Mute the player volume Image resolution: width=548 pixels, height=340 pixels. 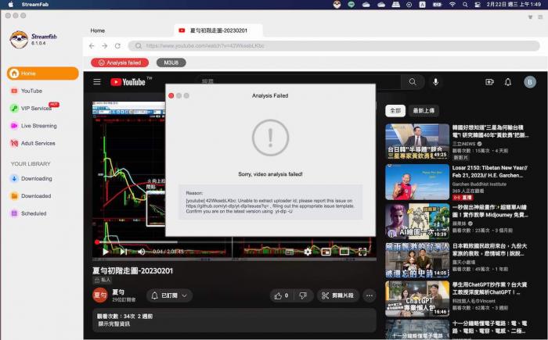[x=142, y=252]
